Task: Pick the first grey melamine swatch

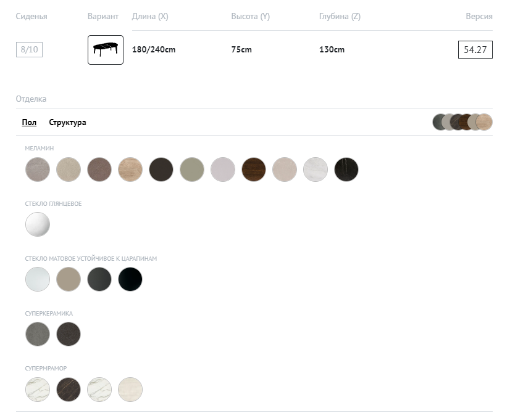Action: coord(38,169)
